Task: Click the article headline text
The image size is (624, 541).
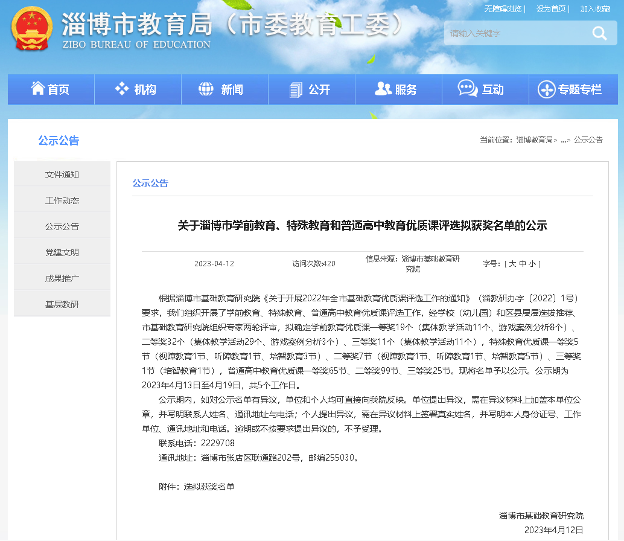Action: [x=363, y=225]
